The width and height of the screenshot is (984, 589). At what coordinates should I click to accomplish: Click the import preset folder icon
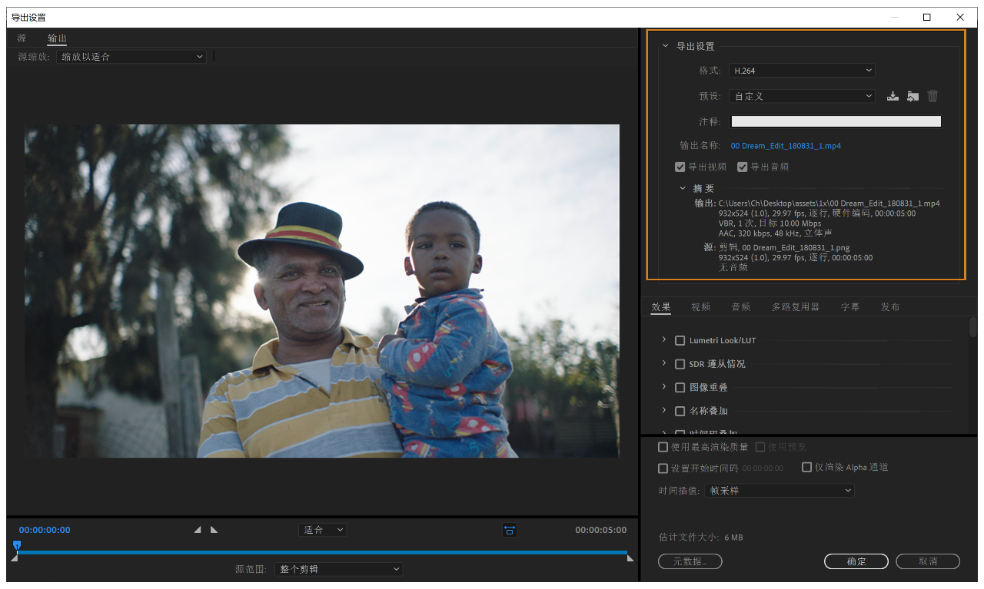913,96
